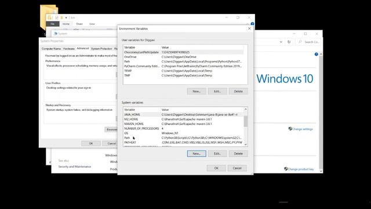Expand address bar history dropdown in System window
371x209 pixels.
(281, 42)
